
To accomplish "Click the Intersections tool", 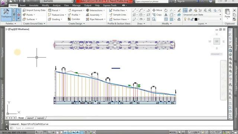I will pyautogui.click(x=95, y=10).
